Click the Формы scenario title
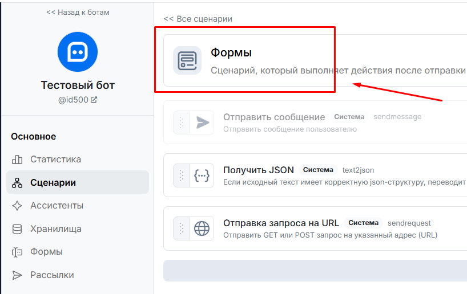467x294 pixels. pos(231,52)
